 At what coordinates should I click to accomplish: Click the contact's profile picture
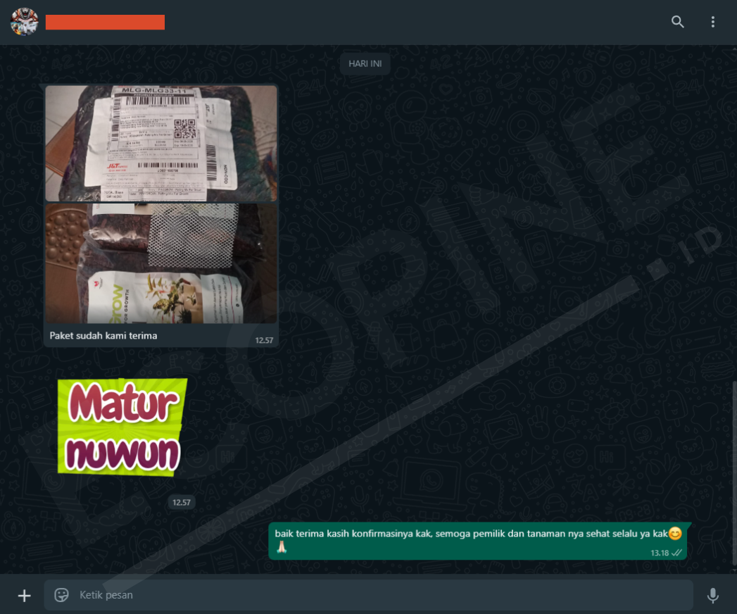coord(24,22)
